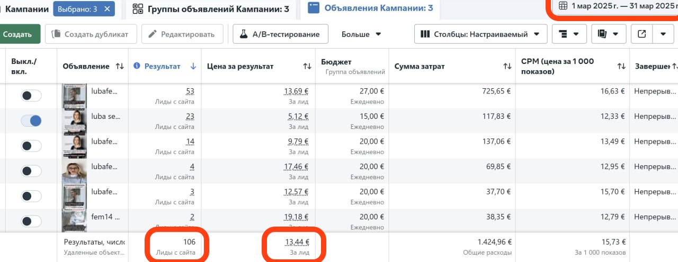Image resolution: width=678 pixels, height=262 pixels.
Task: Expand the Больше dropdown
Action: click(361, 34)
